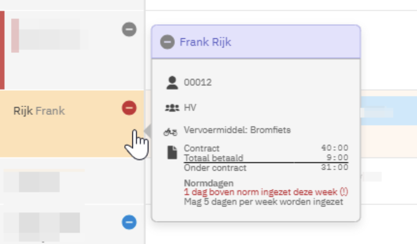Open the Frank Rijk name link in the popup
Image resolution: width=417 pixels, height=244 pixels.
coord(205,42)
